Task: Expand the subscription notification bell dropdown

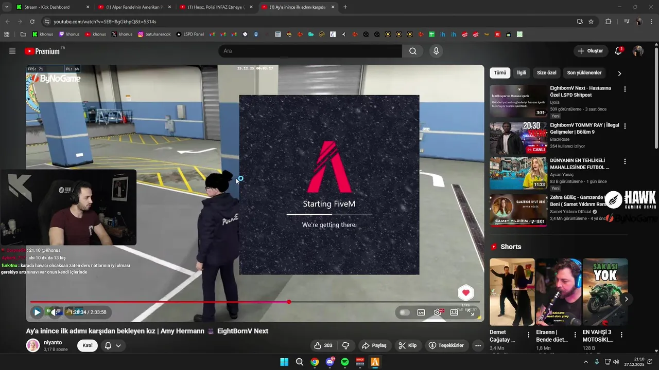Action: coord(113,345)
